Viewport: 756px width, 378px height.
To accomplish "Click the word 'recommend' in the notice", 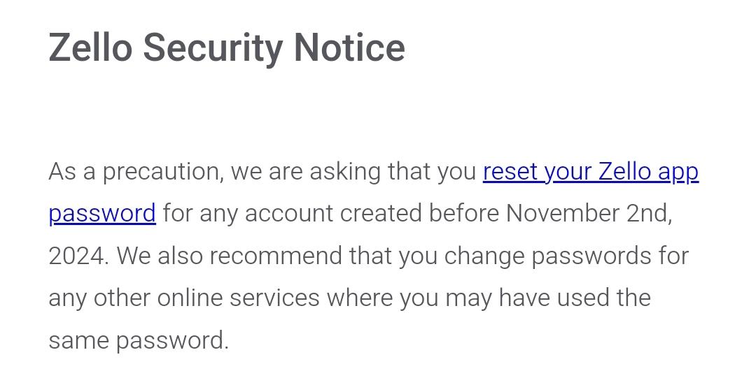I will point(276,256).
